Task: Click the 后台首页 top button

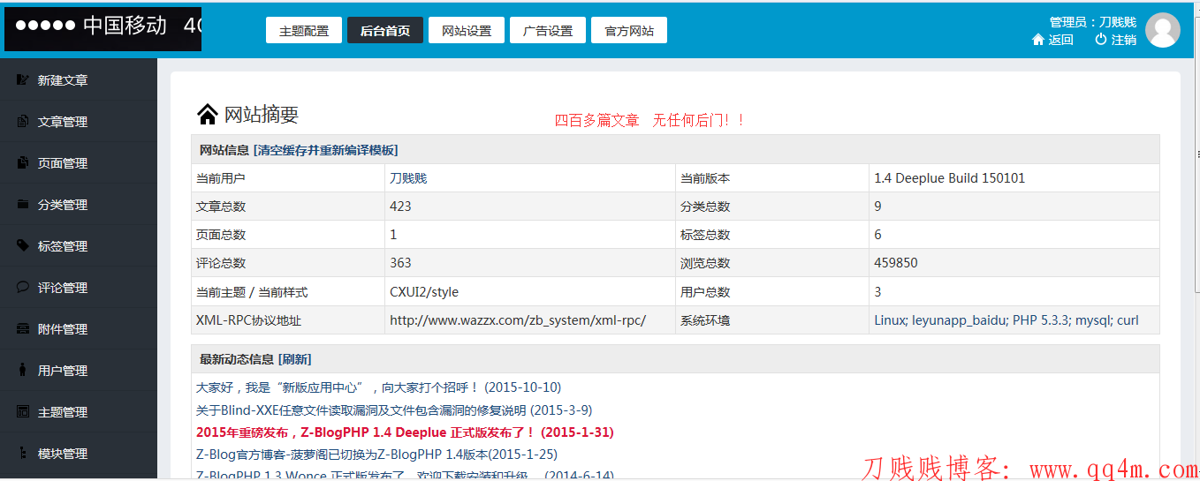Action: point(385,30)
